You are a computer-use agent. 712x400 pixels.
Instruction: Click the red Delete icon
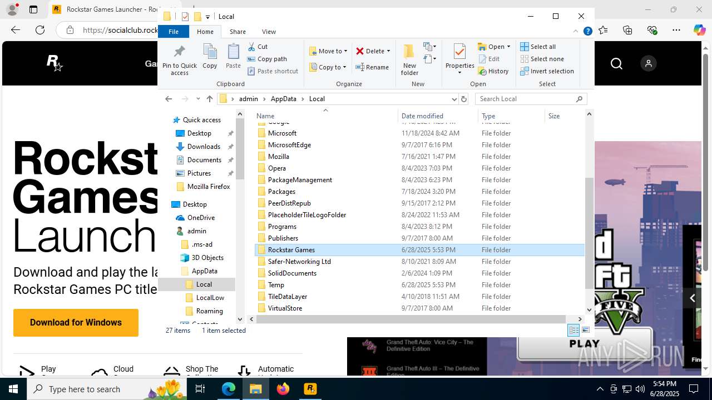pos(360,51)
